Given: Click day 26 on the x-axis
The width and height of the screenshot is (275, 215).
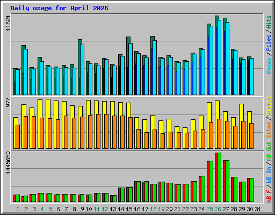Looking at the screenshot, I should coord(218,209).
